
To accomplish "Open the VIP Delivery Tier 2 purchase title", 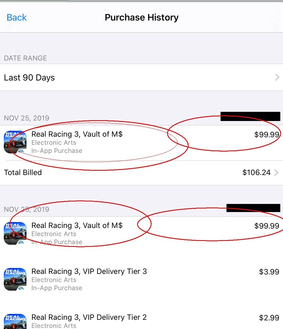I will 89,317.
